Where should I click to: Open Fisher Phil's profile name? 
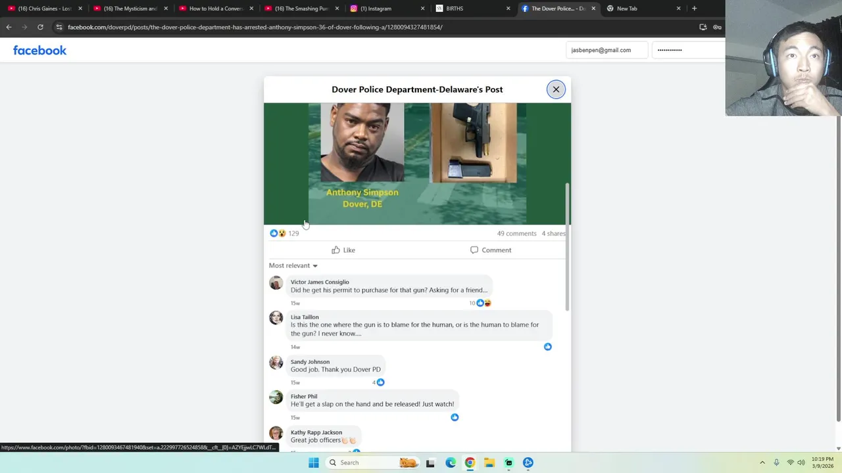point(304,396)
